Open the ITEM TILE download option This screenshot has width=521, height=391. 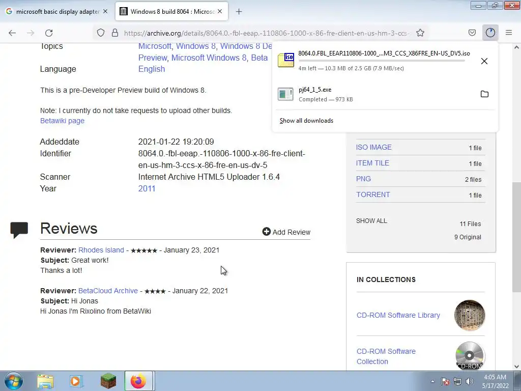(x=372, y=163)
